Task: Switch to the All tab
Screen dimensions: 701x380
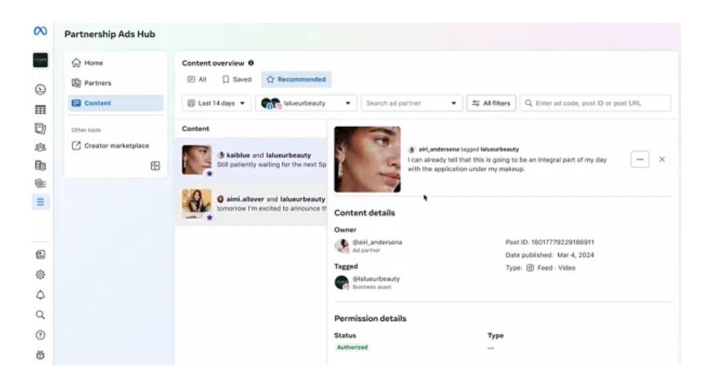Action: click(197, 79)
